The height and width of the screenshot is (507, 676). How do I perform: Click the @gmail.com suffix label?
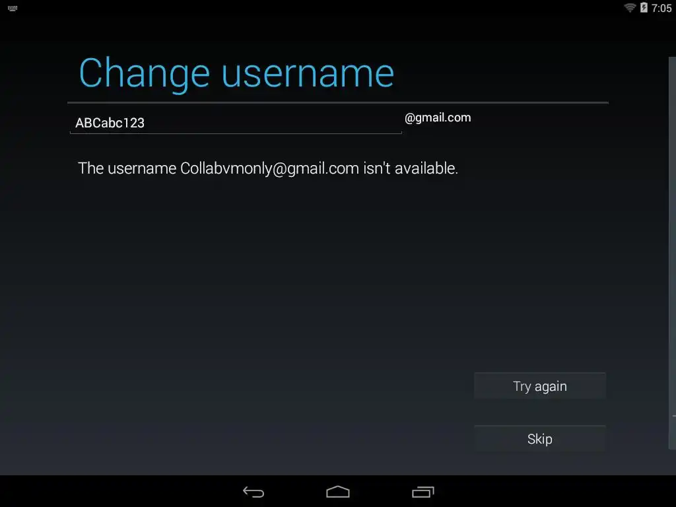(x=438, y=118)
